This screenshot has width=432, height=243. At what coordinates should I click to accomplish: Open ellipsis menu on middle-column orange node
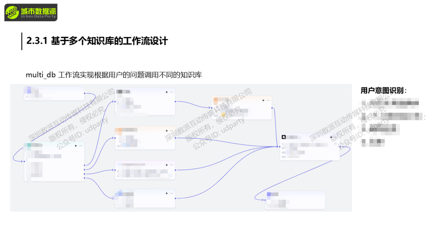[172, 130]
